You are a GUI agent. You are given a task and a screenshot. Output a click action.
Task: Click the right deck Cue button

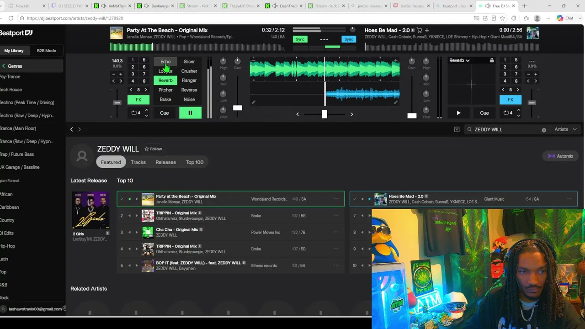coord(484,113)
